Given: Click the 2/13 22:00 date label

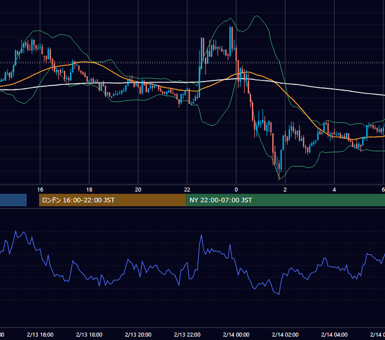Looking at the screenshot, I should coord(187,334).
